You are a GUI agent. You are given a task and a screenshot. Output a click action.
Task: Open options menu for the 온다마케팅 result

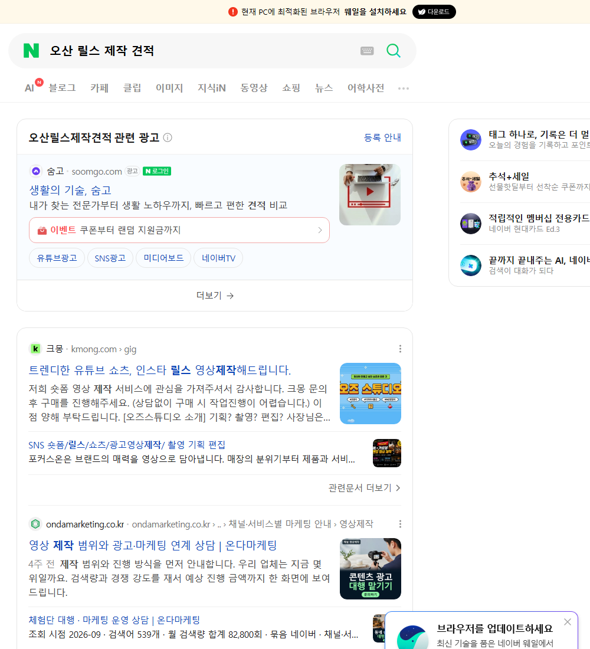[x=400, y=524]
